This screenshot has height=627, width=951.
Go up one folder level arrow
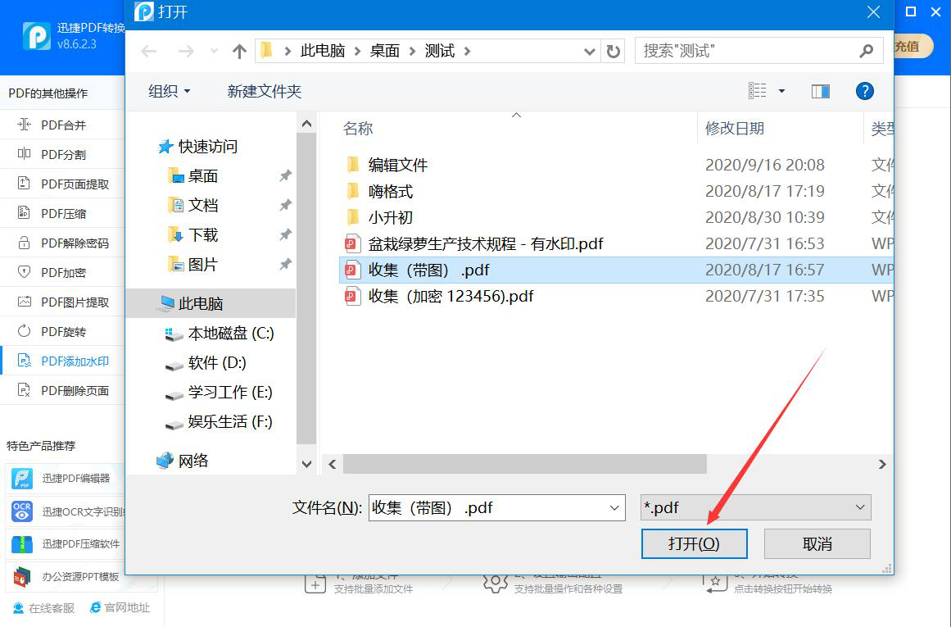239,51
